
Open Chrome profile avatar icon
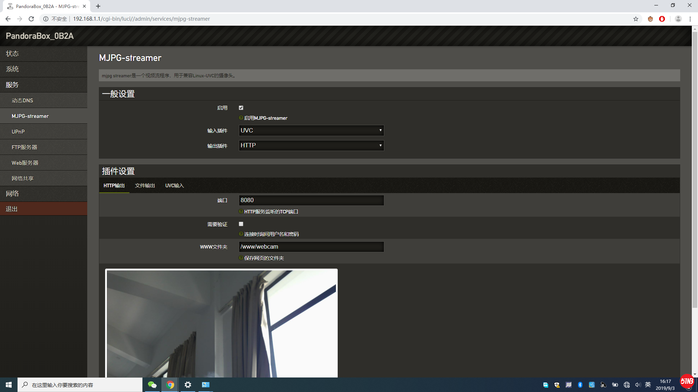click(678, 19)
